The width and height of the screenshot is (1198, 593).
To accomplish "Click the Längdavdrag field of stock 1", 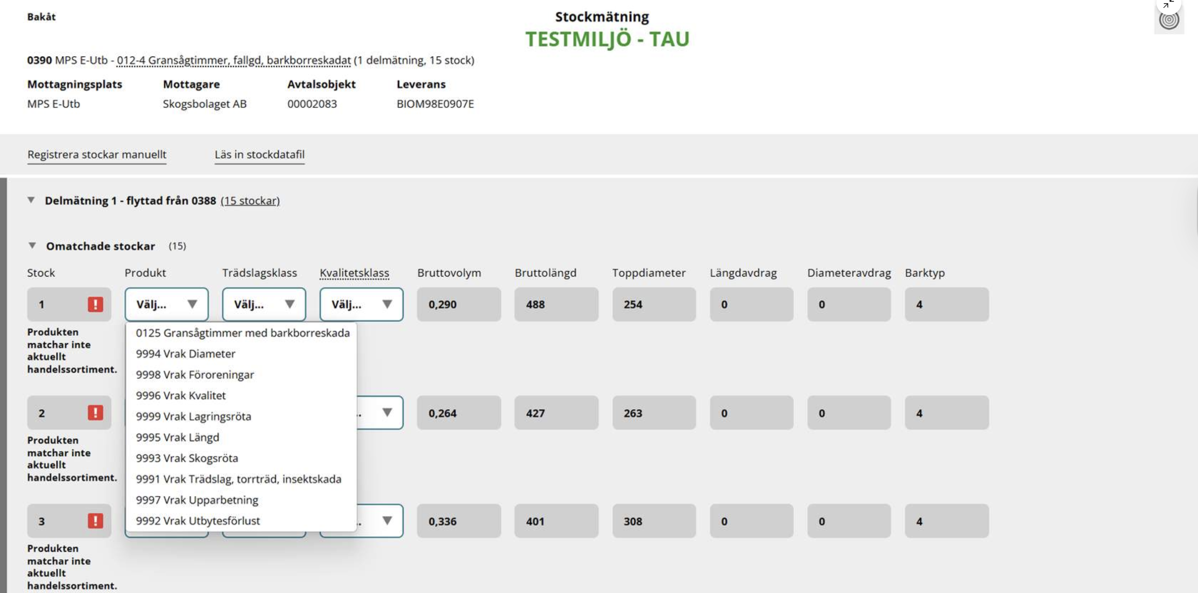I will [752, 304].
